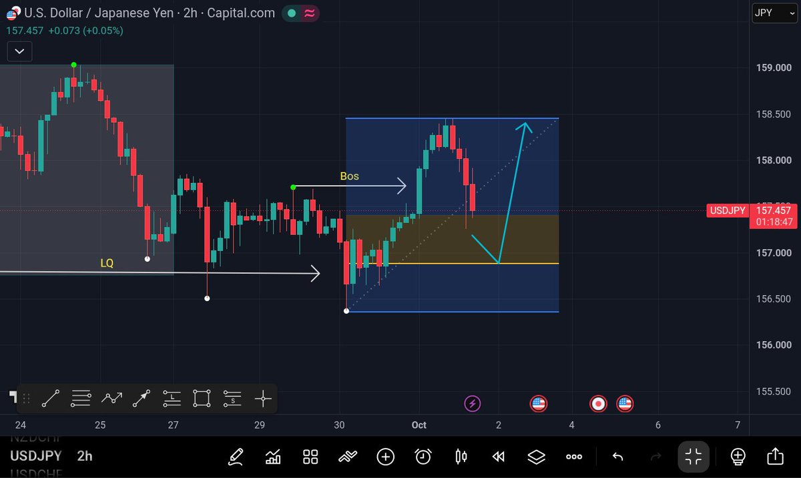
Task: Click date '30' on time axis
Action: tap(340, 425)
